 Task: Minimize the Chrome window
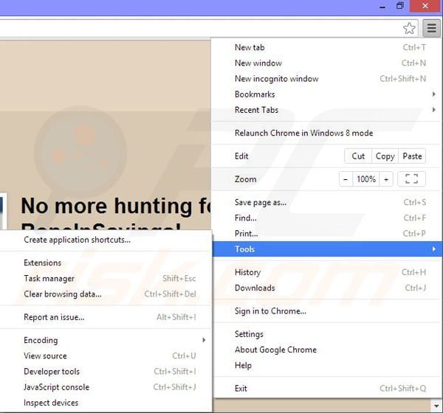(382, 6)
